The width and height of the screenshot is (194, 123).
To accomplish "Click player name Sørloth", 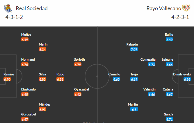I will 79,59.
